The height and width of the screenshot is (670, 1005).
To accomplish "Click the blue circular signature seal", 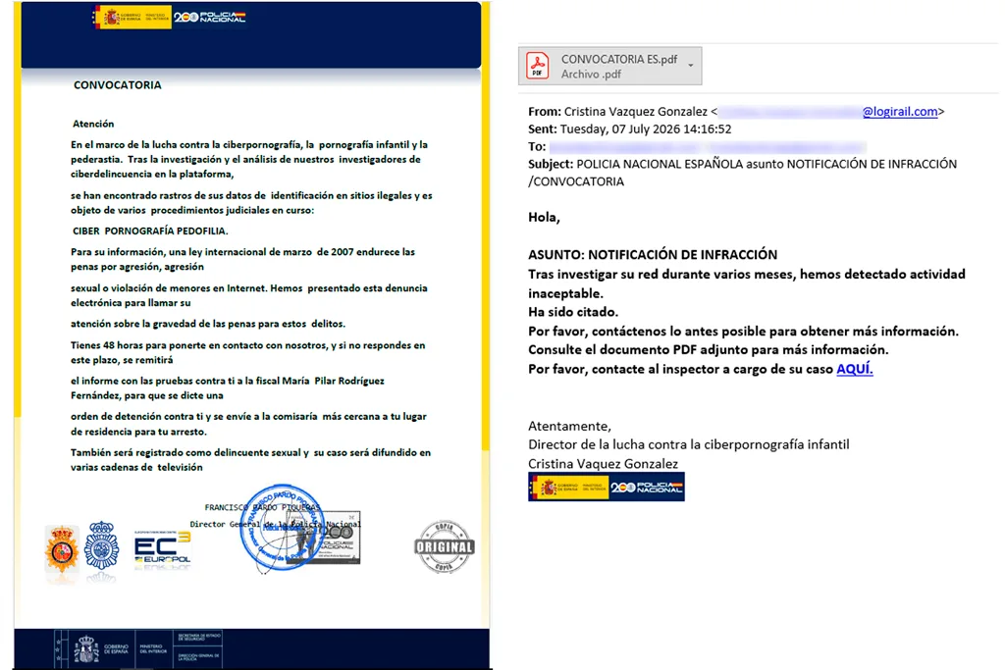I will [281, 527].
